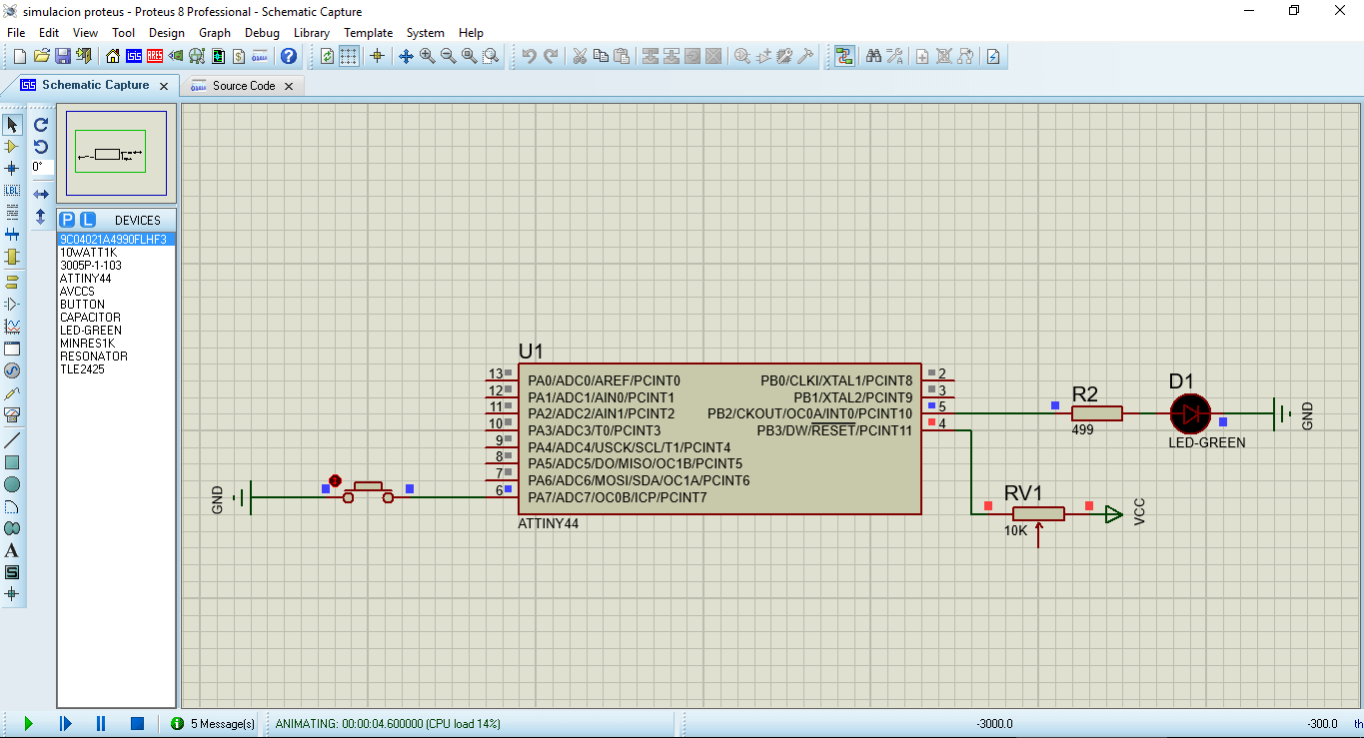Select the Generator Mode sine icon
Image resolution: width=1364 pixels, height=738 pixels.
pyautogui.click(x=12, y=370)
